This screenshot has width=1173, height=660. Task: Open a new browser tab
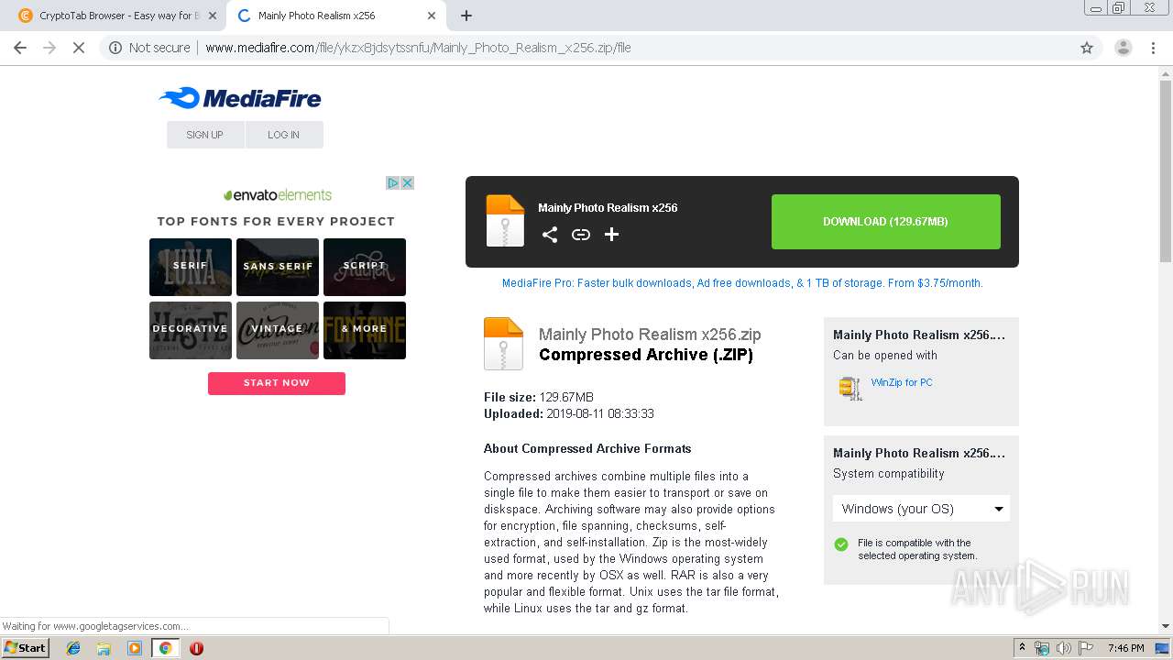[466, 16]
